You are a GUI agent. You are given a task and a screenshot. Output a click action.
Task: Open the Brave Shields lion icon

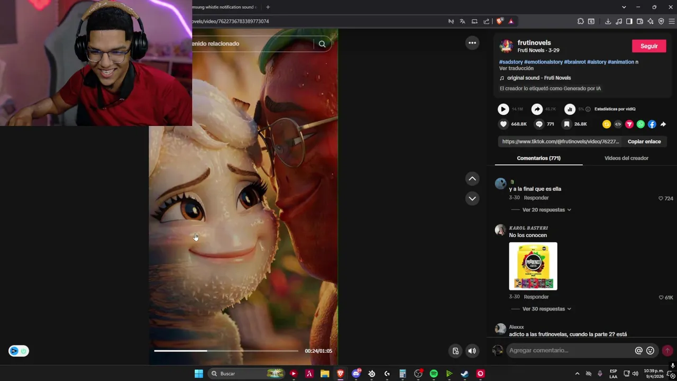(x=499, y=21)
